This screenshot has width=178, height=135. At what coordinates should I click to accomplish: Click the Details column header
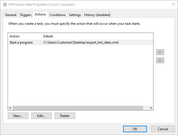click(x=97, y=36)
